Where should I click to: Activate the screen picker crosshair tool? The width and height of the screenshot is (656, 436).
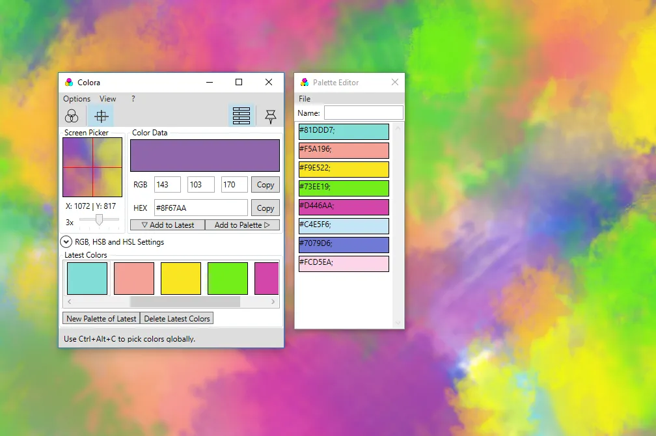click(100, 115)
